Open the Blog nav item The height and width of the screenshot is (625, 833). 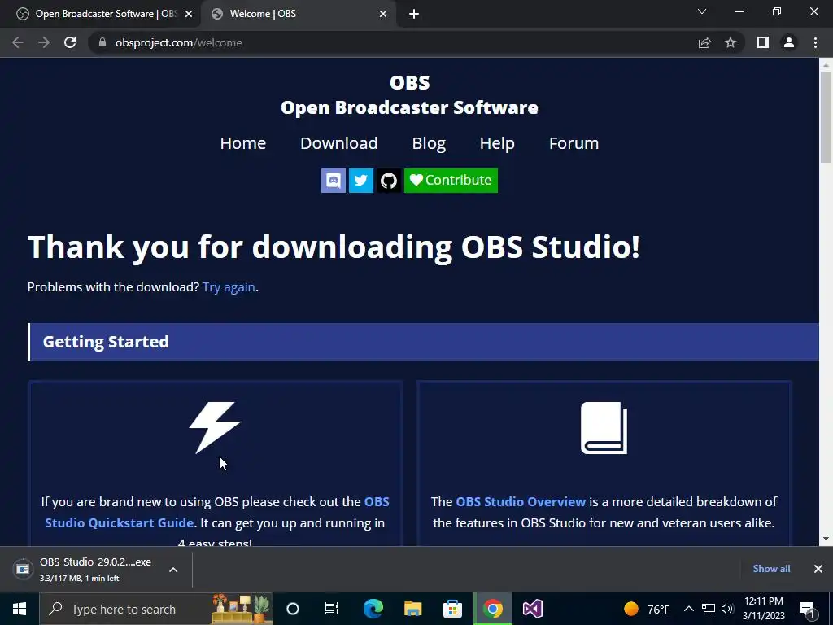pos(429,143)
